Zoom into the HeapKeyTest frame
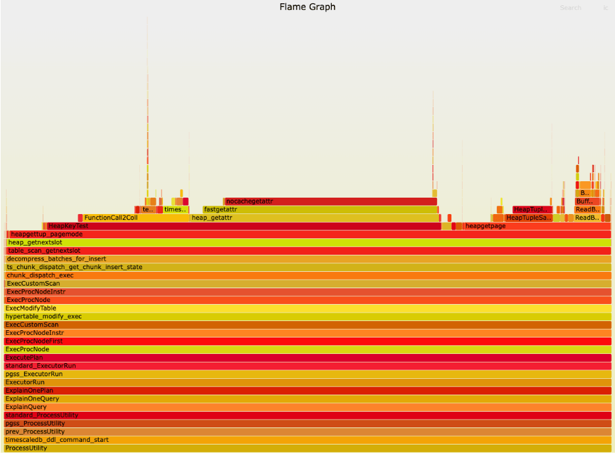 243,226
